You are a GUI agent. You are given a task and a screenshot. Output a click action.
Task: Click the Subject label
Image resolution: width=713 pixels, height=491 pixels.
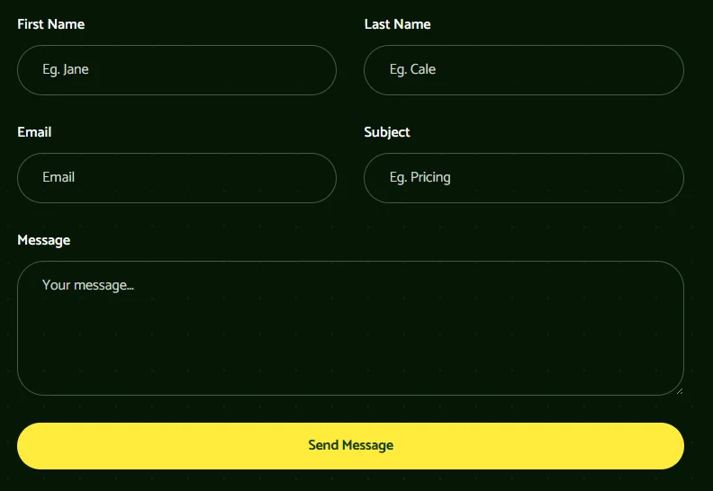[387, 132]
